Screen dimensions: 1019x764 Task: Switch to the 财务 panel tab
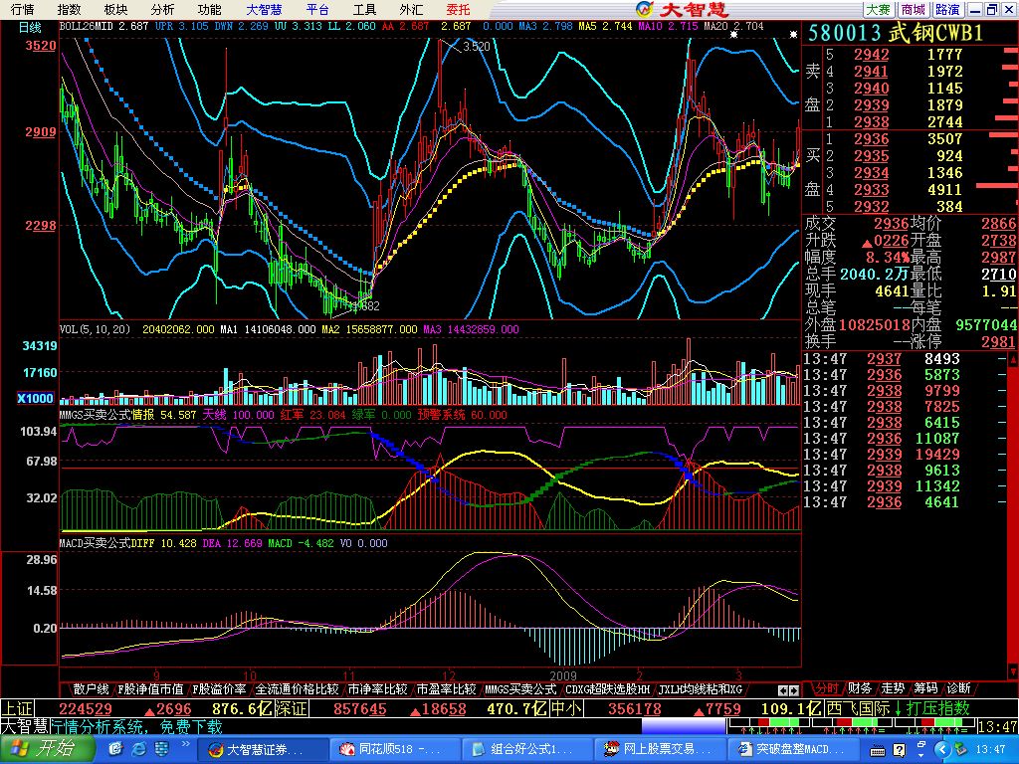click(860, 688)
